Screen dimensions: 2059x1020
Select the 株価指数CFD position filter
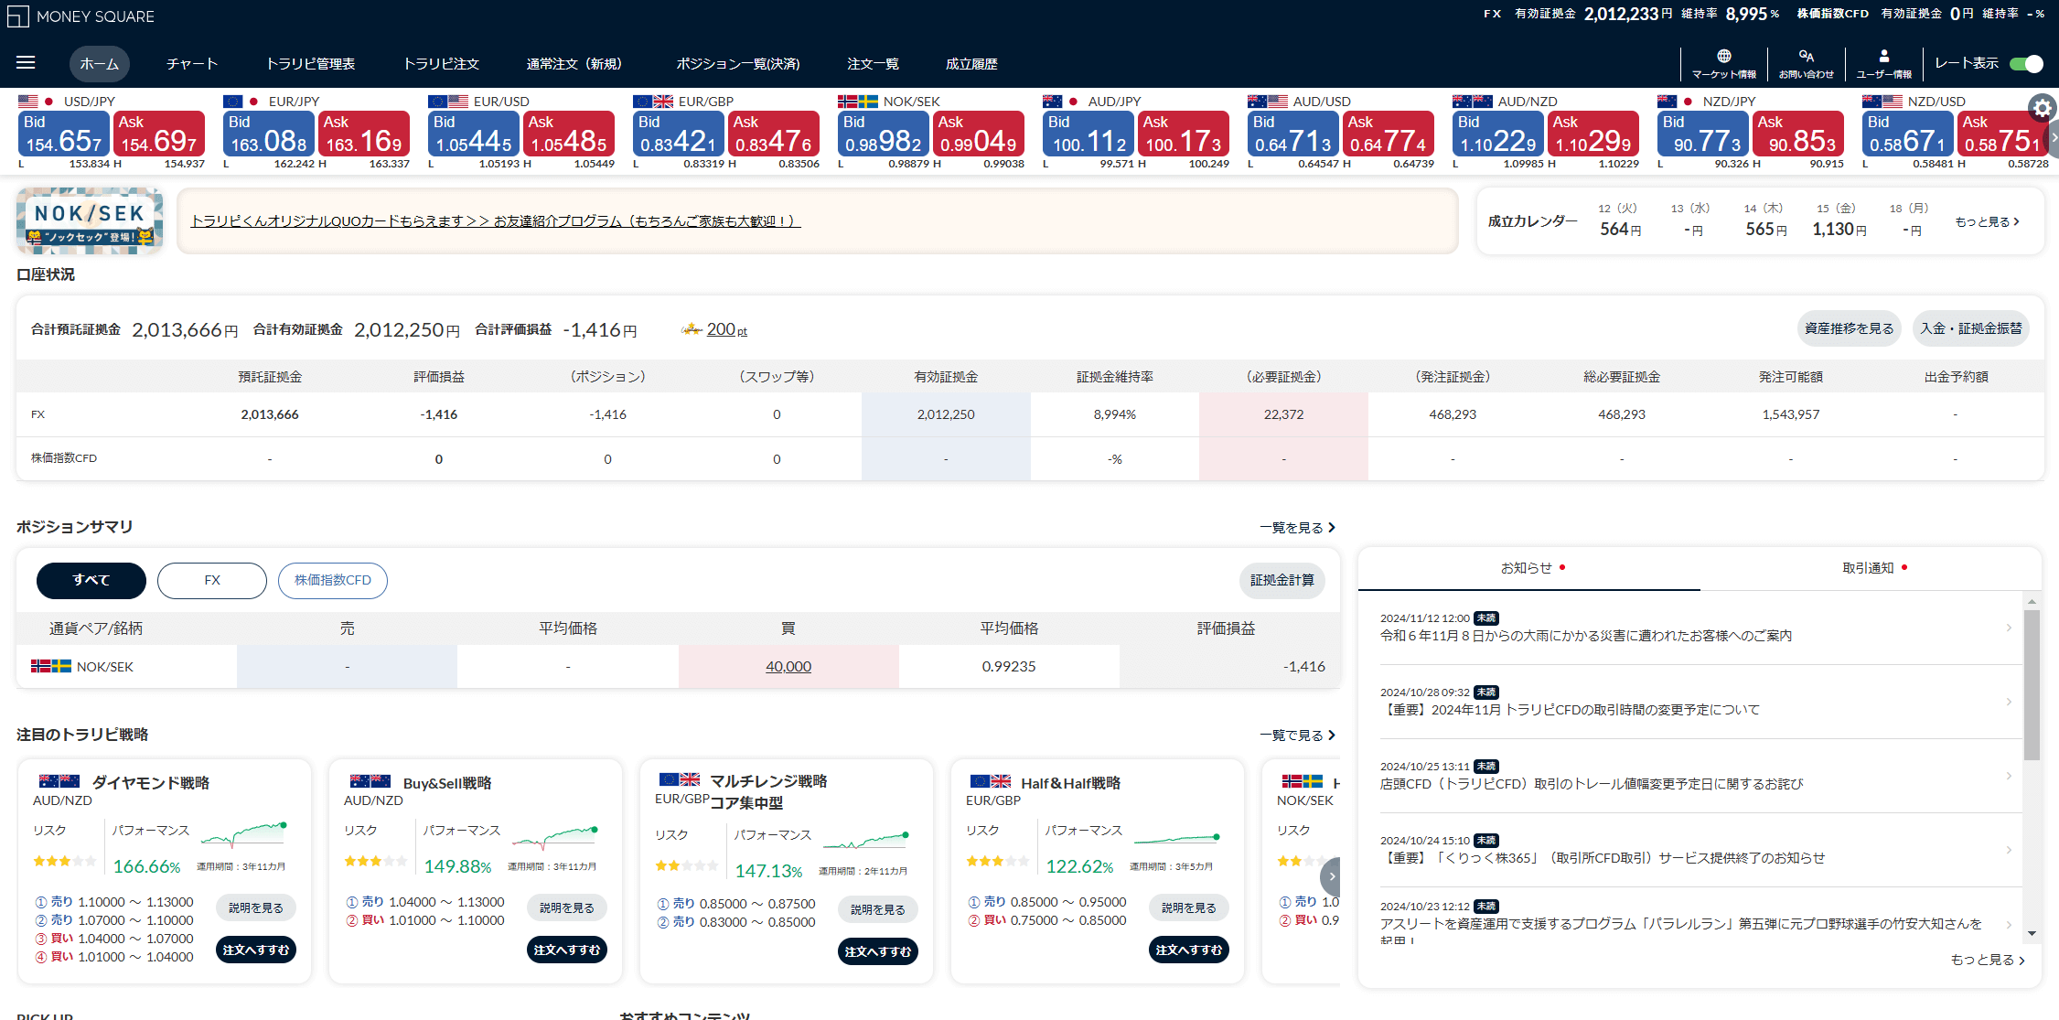click(333, 580)
